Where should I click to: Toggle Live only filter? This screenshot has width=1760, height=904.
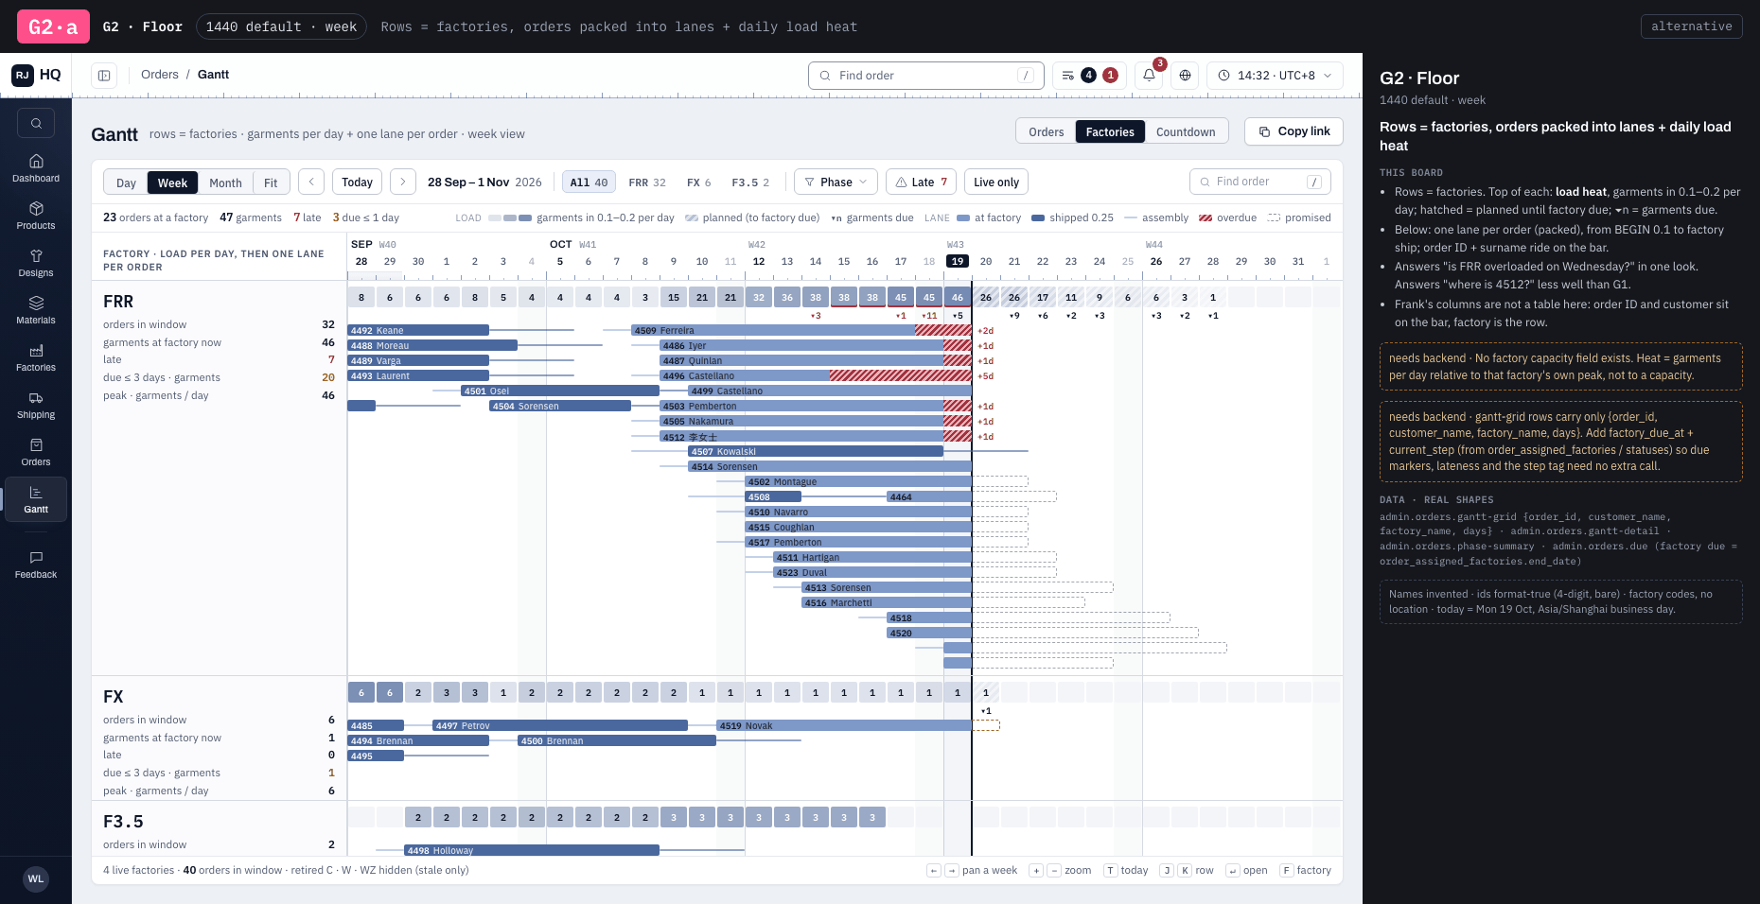click(996, 183)
